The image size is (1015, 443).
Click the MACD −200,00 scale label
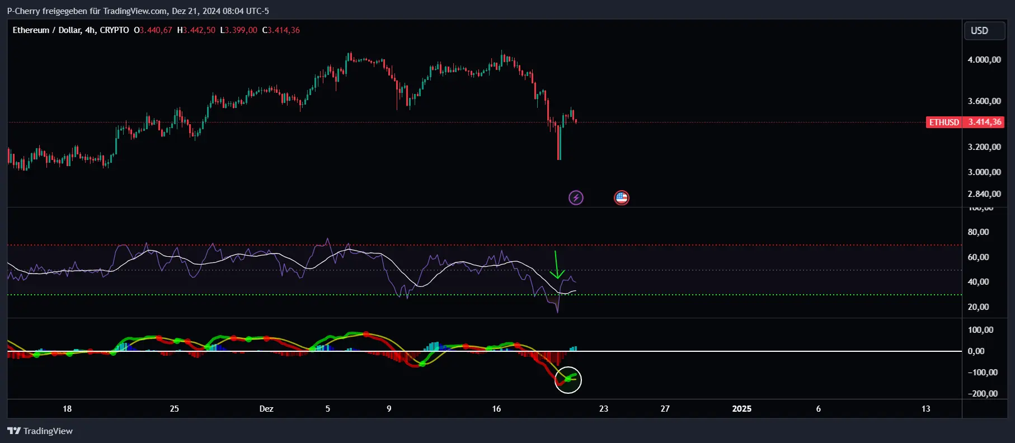(983, 394)
